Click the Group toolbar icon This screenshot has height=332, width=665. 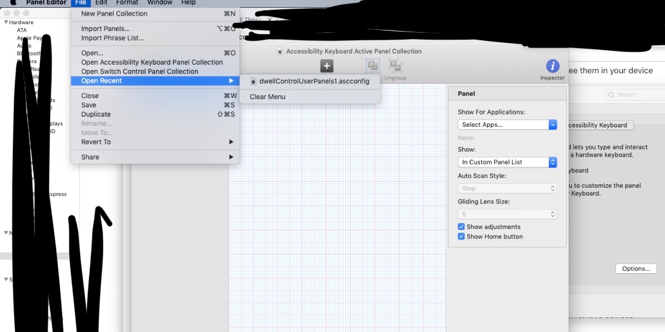(x=373, y=66)
